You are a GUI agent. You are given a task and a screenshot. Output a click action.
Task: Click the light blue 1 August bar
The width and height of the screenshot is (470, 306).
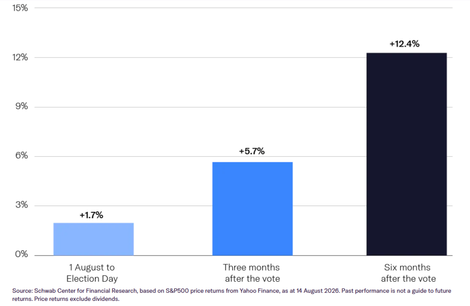pyautogui.click(x=94, y=239)
